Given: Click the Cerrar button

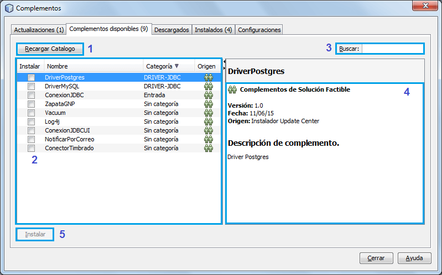Looking at the screenshot, I should 376,258.
